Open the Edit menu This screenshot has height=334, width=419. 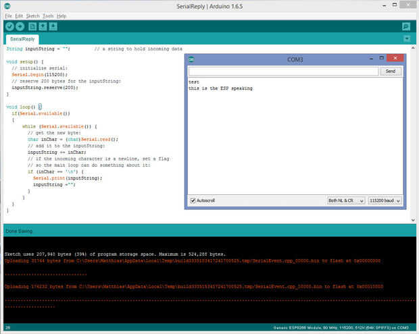point(19,16)
